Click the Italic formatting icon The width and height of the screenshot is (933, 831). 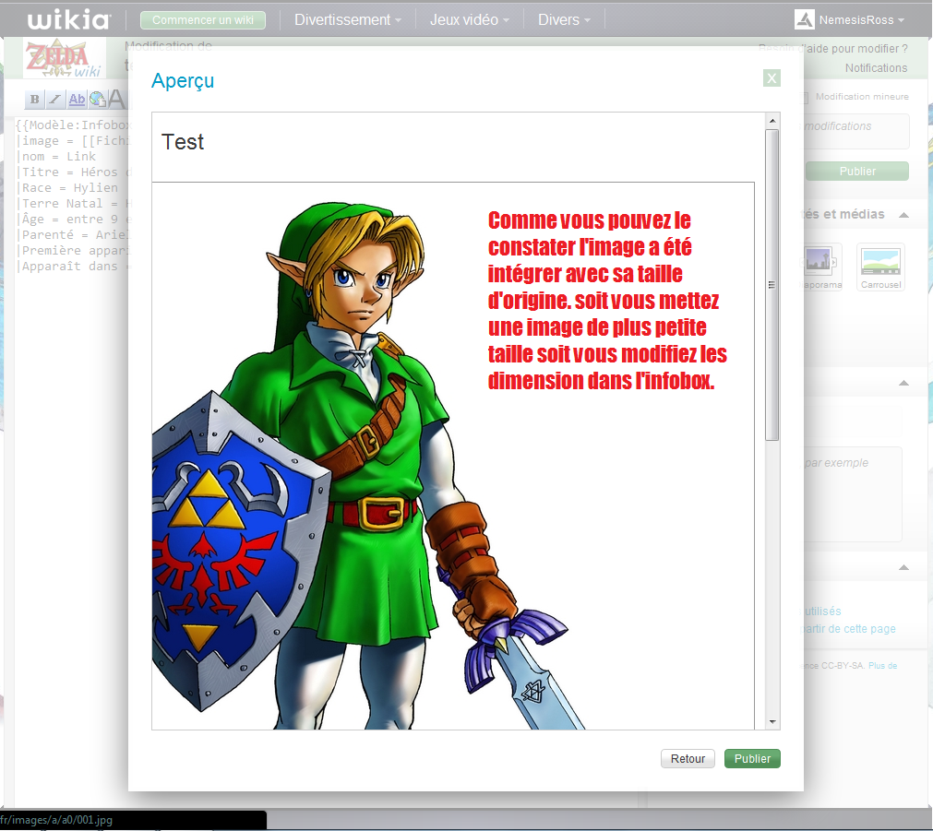pyautogui.click(x=55, y=100)
